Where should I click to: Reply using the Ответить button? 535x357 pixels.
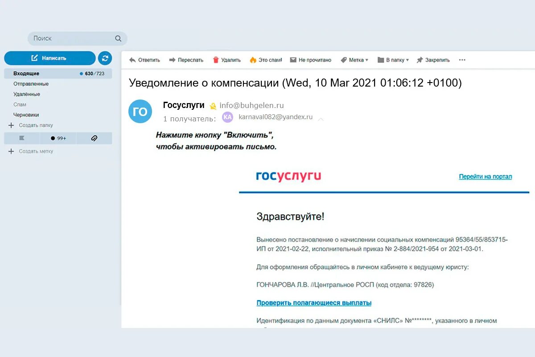[x=144, y=60]
